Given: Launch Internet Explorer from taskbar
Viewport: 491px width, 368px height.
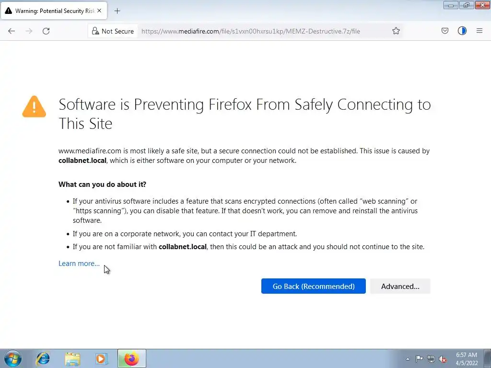Looking at the screenshot, I should tap(43, 358).
